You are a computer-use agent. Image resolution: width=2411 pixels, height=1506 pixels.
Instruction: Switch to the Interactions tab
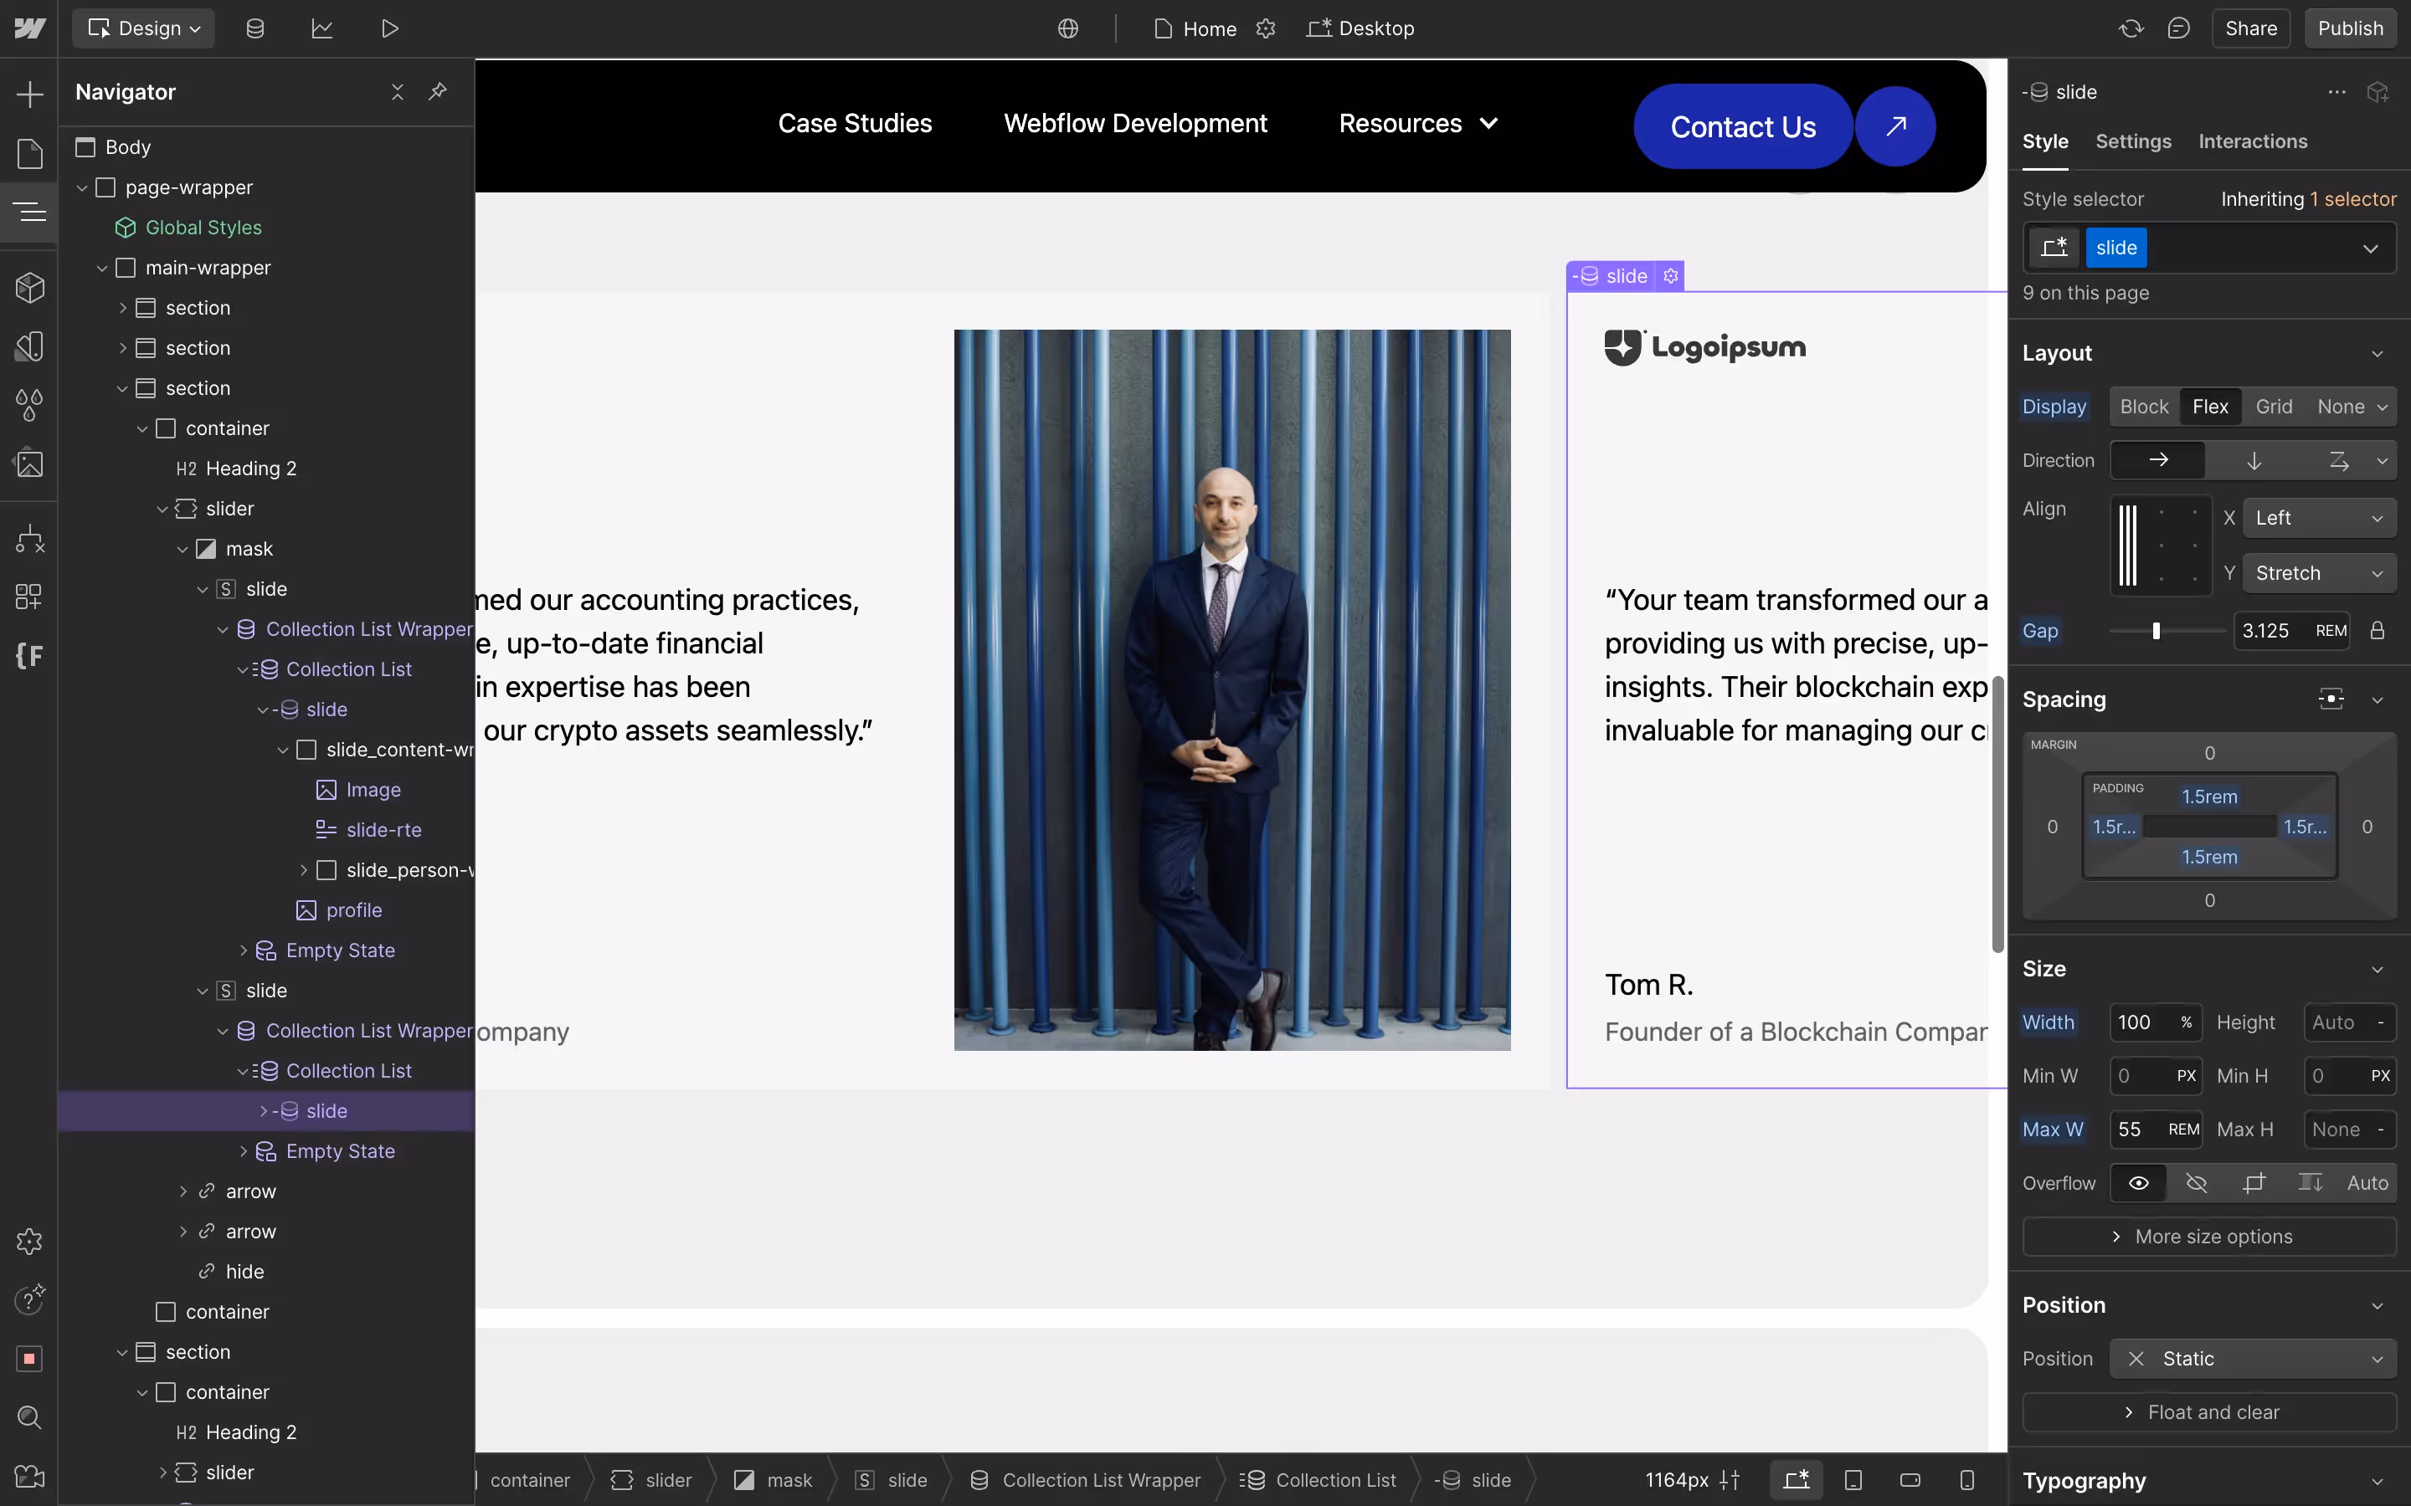[2253, 141]
